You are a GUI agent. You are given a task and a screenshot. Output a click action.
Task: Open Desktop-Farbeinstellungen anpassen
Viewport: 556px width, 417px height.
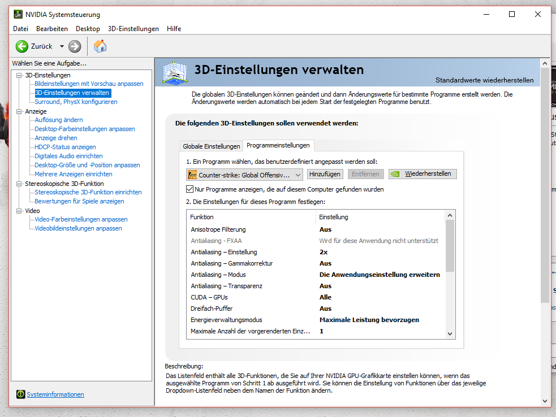coord(85,129)
